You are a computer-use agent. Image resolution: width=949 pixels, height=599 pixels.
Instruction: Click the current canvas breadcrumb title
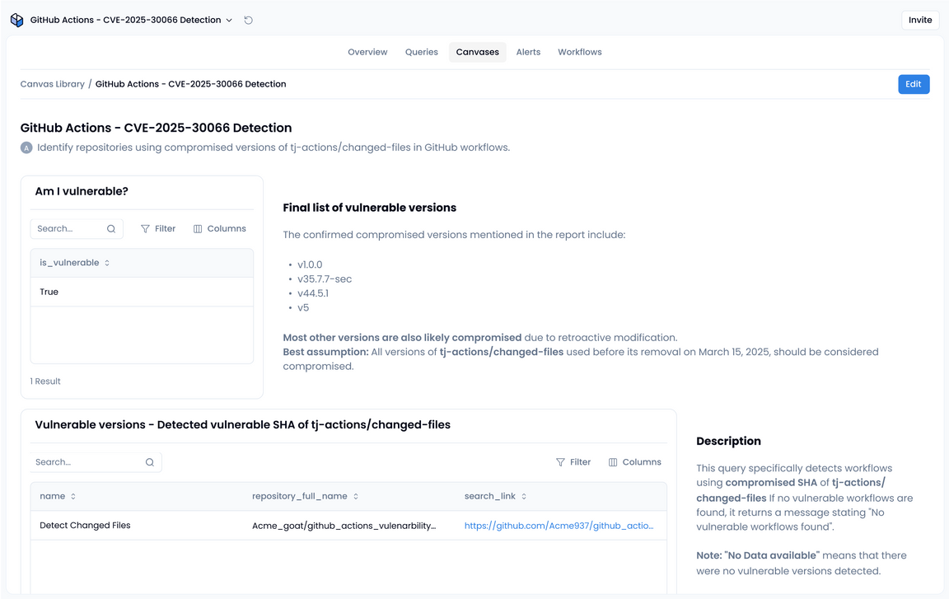coord(190,84)
